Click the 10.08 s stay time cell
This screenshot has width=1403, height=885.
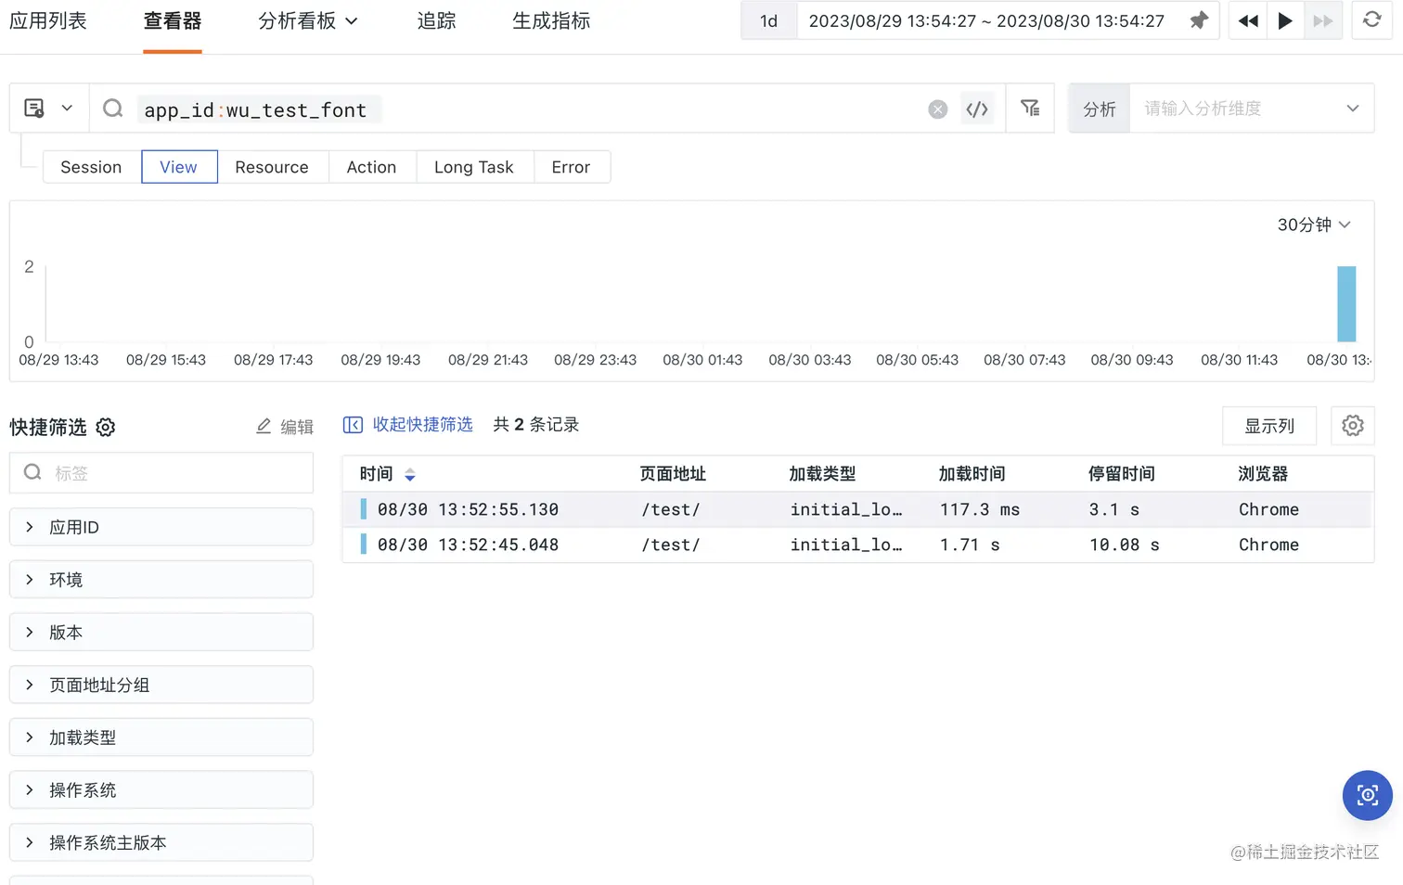point(1125,545)
